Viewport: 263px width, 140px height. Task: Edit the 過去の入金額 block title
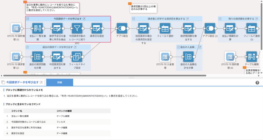200,47
